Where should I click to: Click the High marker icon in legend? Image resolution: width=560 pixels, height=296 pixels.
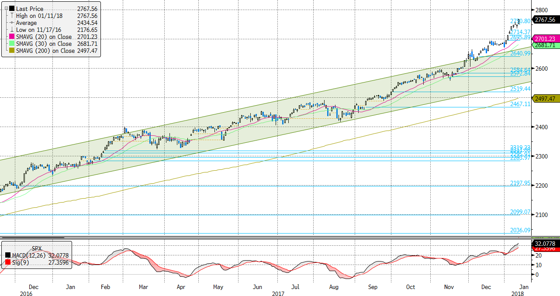click(x=12, y=16)
